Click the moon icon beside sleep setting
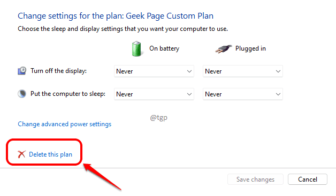The height and width of the screenshot is (196, 336). (22, 94)
